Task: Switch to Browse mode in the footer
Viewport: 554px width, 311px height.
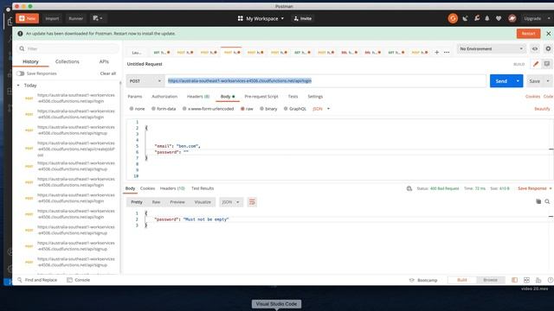Action: pyautogui.click(x=491, y=280)
